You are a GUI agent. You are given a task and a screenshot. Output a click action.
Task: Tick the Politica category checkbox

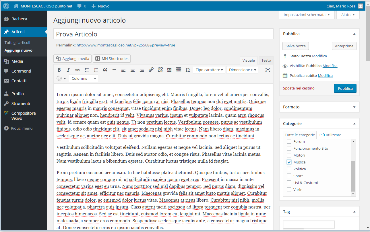(x=289, y=169)
